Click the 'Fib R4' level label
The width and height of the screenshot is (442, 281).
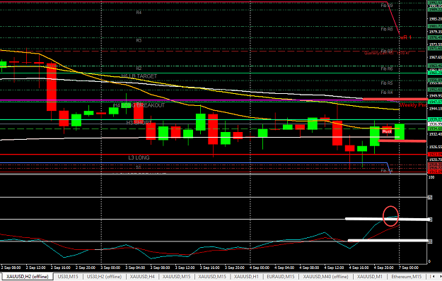387,92
